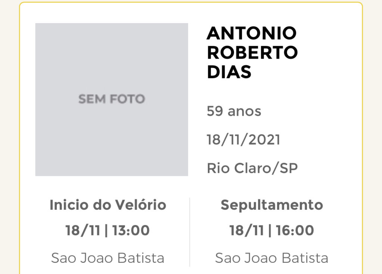Click the yellow card border at top
This screenshot has height=274, width=382.
[x=191, y=3]
